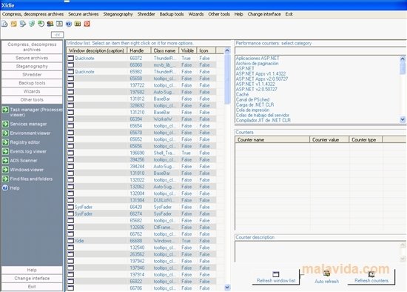This screenshot has width=407, height=292.
Task: Click Refresh window list button
Action: 276,277
